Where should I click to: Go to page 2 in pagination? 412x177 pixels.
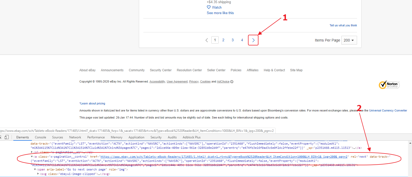click(223, 40)
